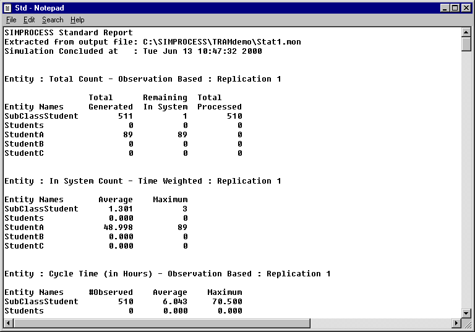Viewport: 475px width, 332px height.
Task: Click the Notepad icon in title bar
Action: tap(8, 8)
